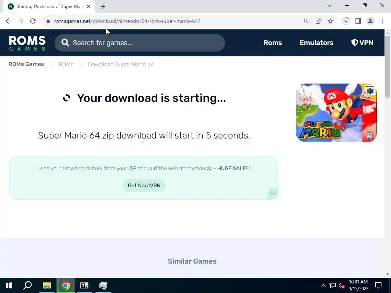This screenshot has width=391, height=293.
Task: Click the vertical scrollbar thumb
Action: coord(388,67)
